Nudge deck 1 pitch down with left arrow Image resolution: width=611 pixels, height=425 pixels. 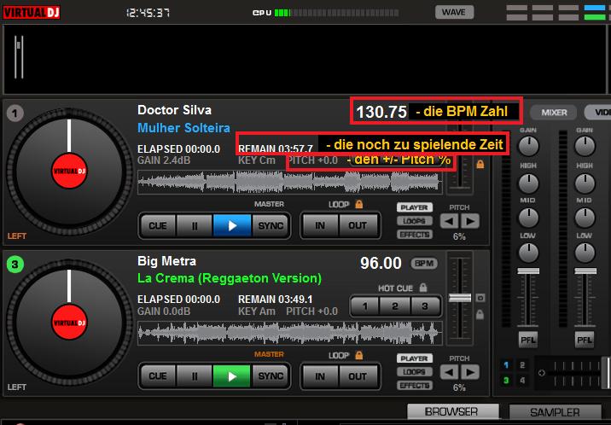tap(449, 221)
